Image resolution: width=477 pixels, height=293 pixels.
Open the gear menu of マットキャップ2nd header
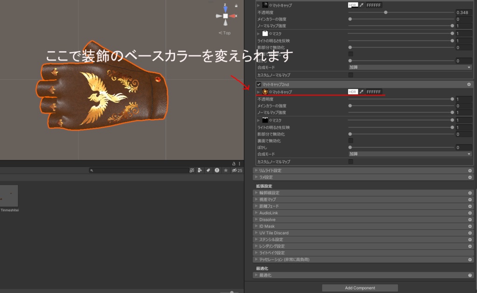(469, 84)
